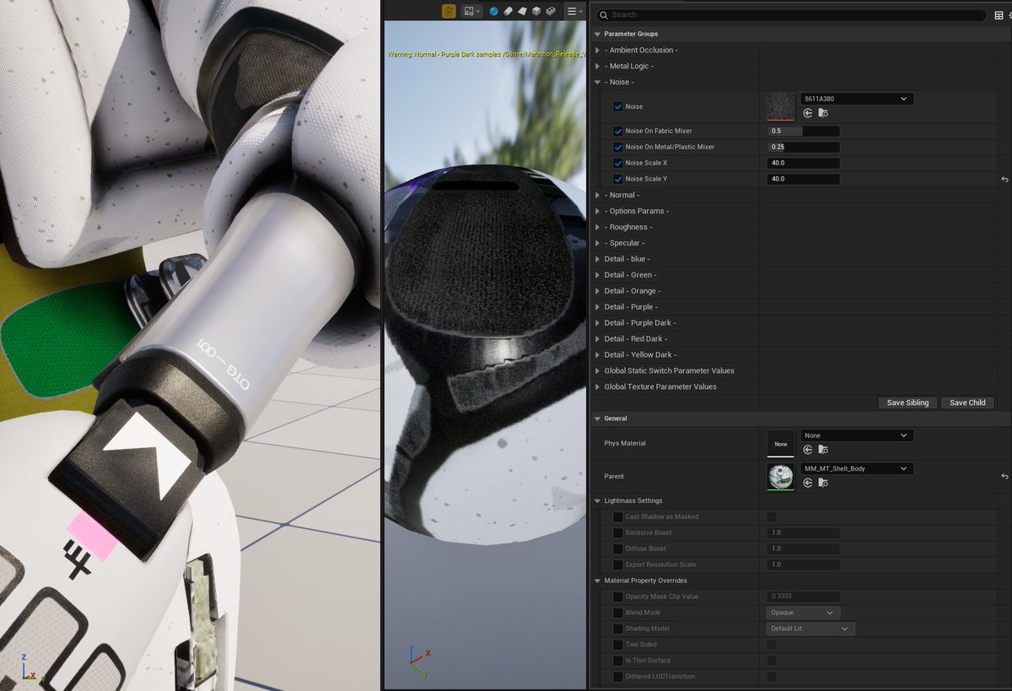The height and width of the screenshot is (691, 1012).
Task: Select the cube preview mesh icon
Action: (x=537, y=11)
